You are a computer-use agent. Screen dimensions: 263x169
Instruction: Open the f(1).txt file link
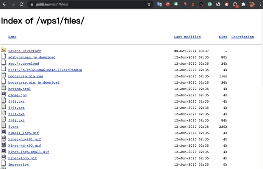tap(16, 101)
